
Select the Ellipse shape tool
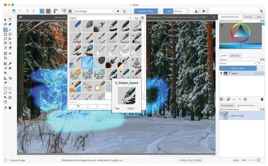tap(10, 34)
